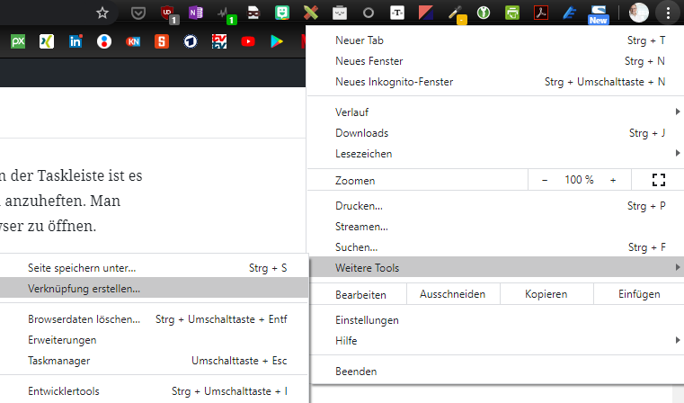The image size is (684, 403).
Task: Open the blue and red dots bookmark
Action: point(104,41)
